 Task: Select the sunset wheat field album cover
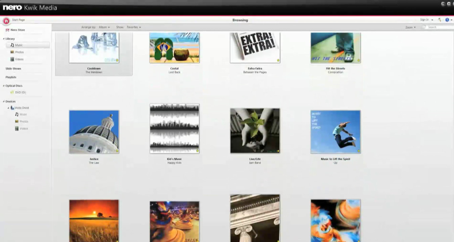(x=94, y=221)
